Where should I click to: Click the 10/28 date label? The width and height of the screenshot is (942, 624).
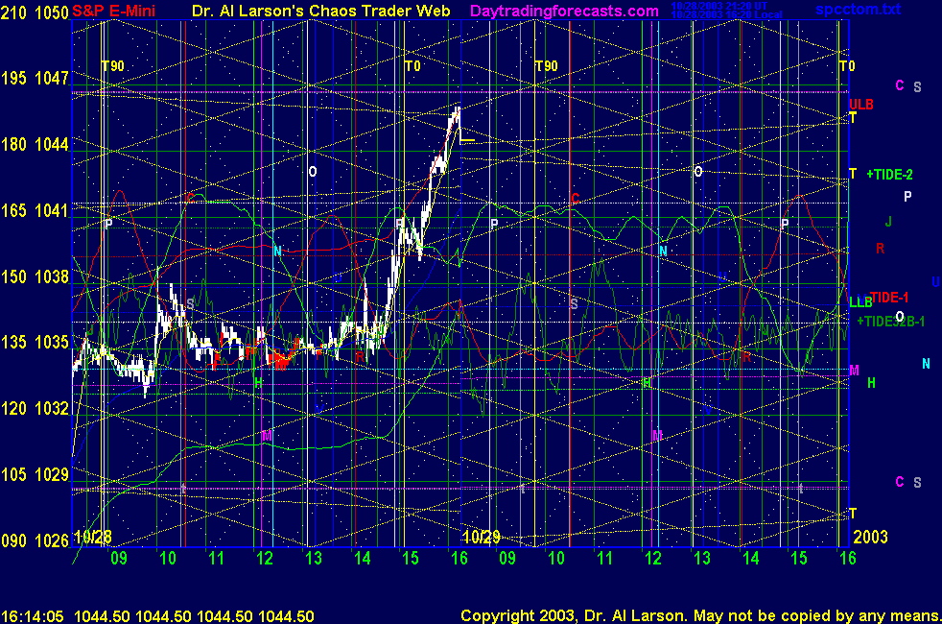click(92, 537)
